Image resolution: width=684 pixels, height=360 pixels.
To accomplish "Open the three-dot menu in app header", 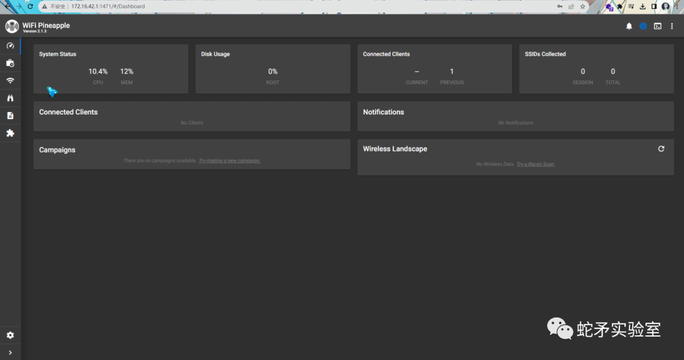I will pyautogui.click(x=672, y=26).
